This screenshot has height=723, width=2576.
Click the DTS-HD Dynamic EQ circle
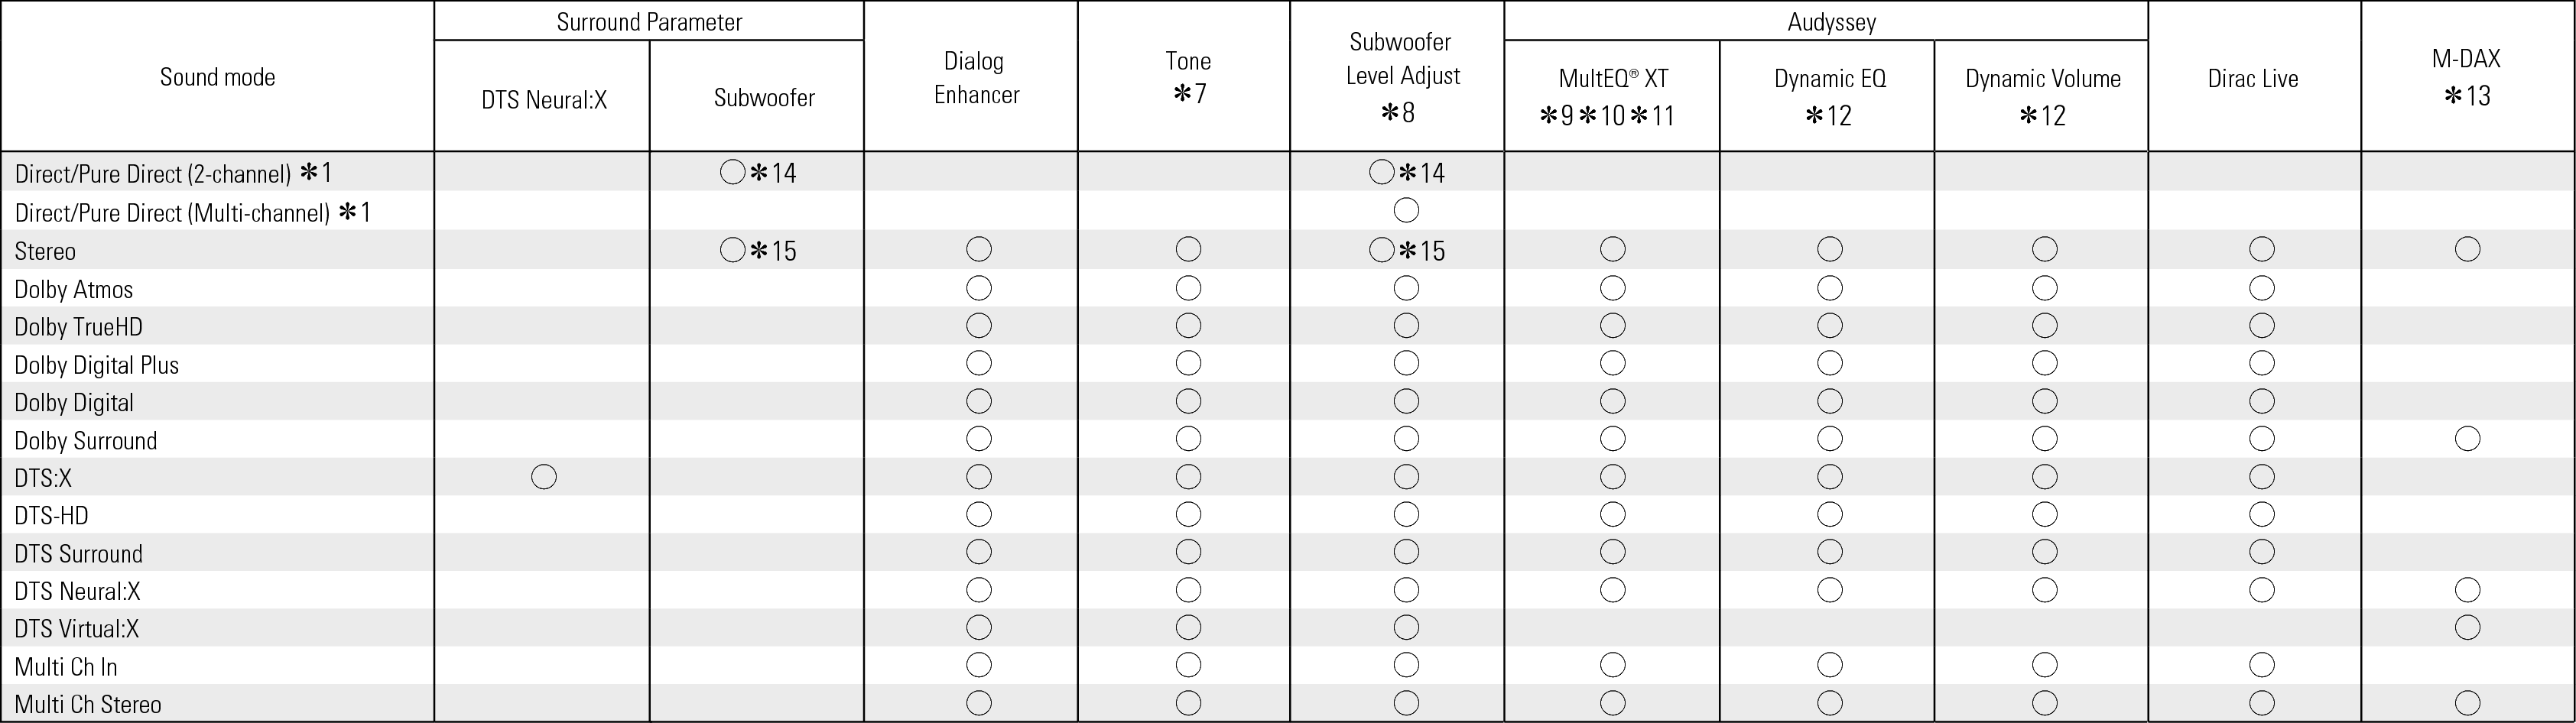[1830, 514]
